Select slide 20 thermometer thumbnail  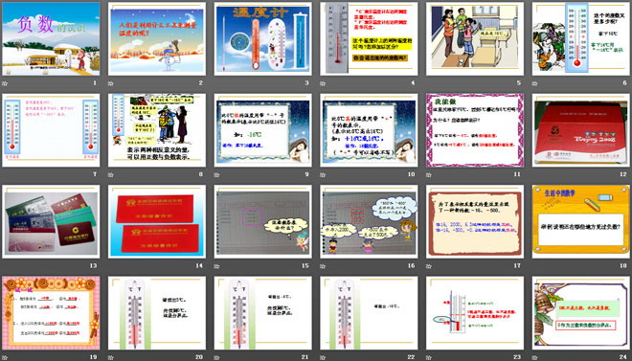(157, 313)
